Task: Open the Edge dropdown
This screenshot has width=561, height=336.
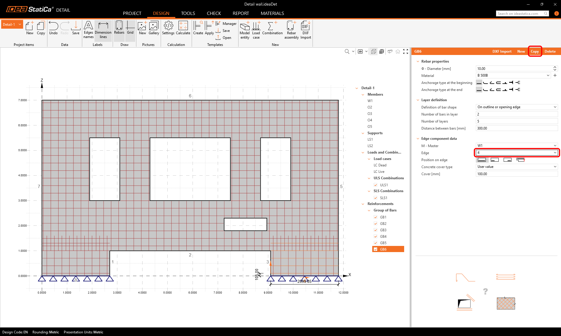Action: [x=517, y=153]
